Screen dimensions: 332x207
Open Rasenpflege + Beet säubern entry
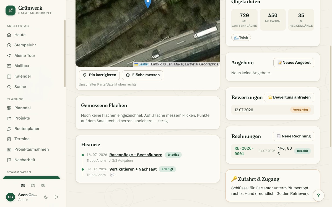[136, 155]
